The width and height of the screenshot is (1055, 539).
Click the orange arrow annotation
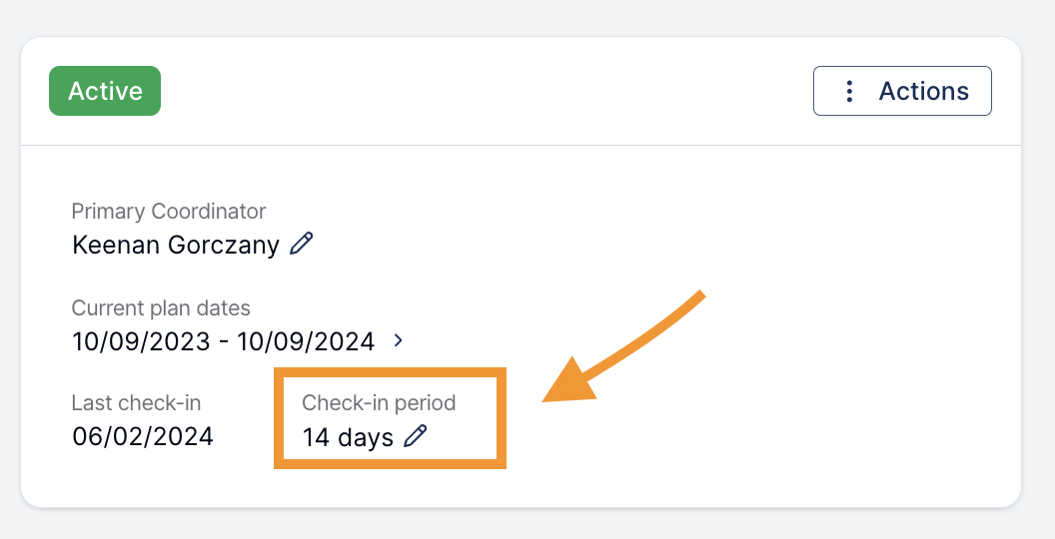click(x=622, y=348)
